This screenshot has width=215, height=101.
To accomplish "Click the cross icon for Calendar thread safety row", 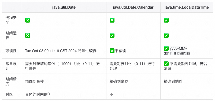I will [112, 20].
